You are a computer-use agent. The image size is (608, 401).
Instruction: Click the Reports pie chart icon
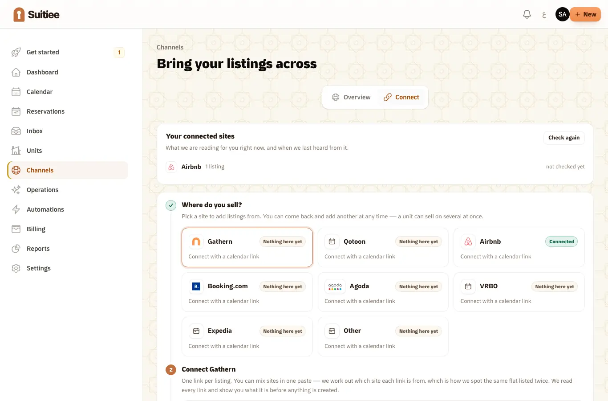pyautogui.click(x=16, y=249)
